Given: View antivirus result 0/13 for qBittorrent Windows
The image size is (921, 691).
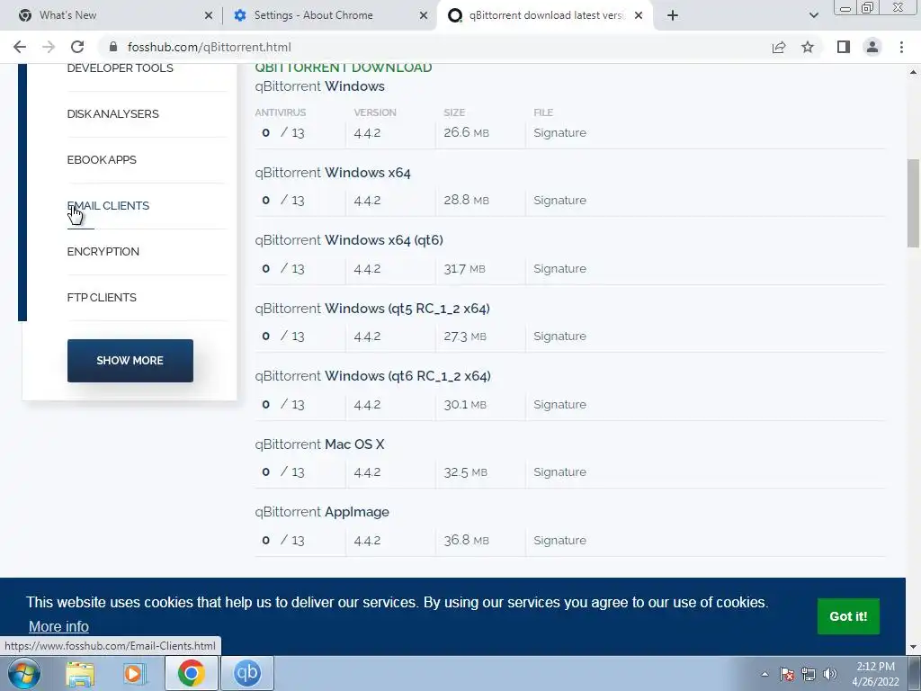Looking at the screenshot, I should 283,133.
